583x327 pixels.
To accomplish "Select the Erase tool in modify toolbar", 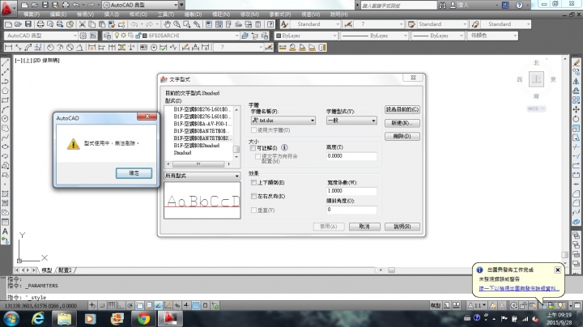I will 577,62.
